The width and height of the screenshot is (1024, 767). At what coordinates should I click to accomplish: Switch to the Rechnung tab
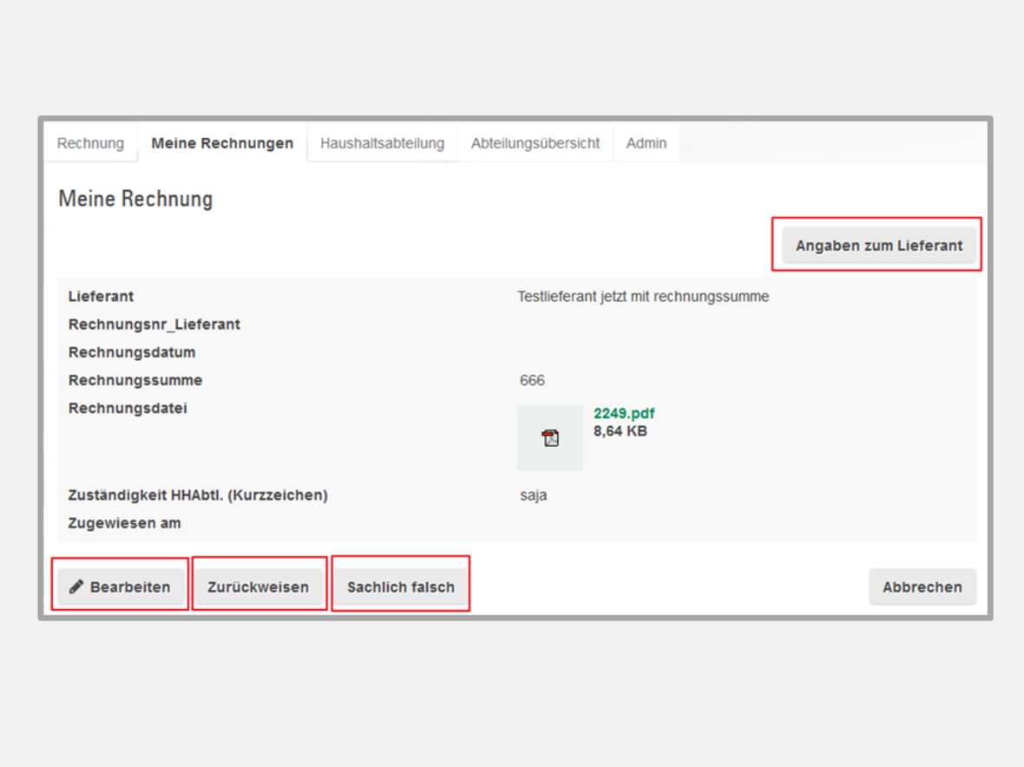pyautogui.click(x=90, y=143)
